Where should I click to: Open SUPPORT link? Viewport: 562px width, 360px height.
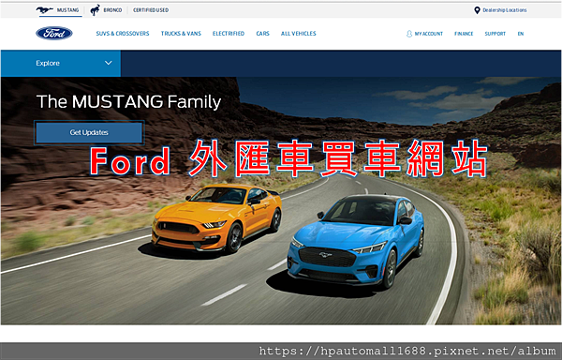pyautogui.click(x=495, y=34)
